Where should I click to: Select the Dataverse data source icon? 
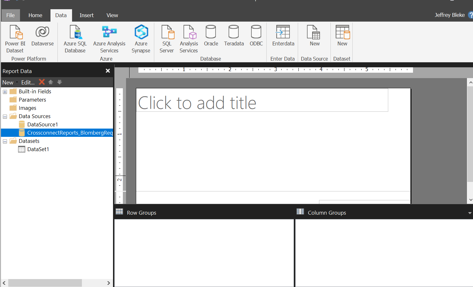click(x=43, y=32)
